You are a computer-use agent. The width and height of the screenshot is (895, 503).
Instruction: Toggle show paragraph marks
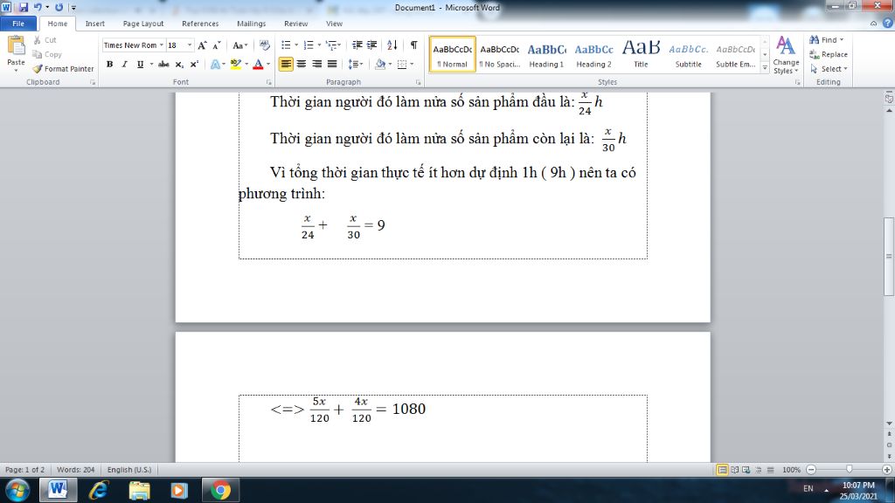coord(413,45)
